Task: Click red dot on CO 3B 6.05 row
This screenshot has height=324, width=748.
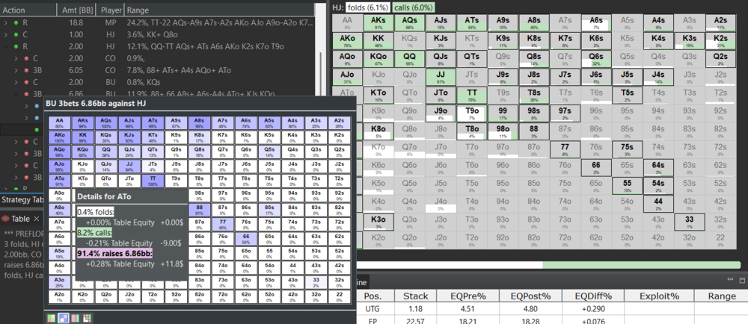Action: click(x=25, y=70)
